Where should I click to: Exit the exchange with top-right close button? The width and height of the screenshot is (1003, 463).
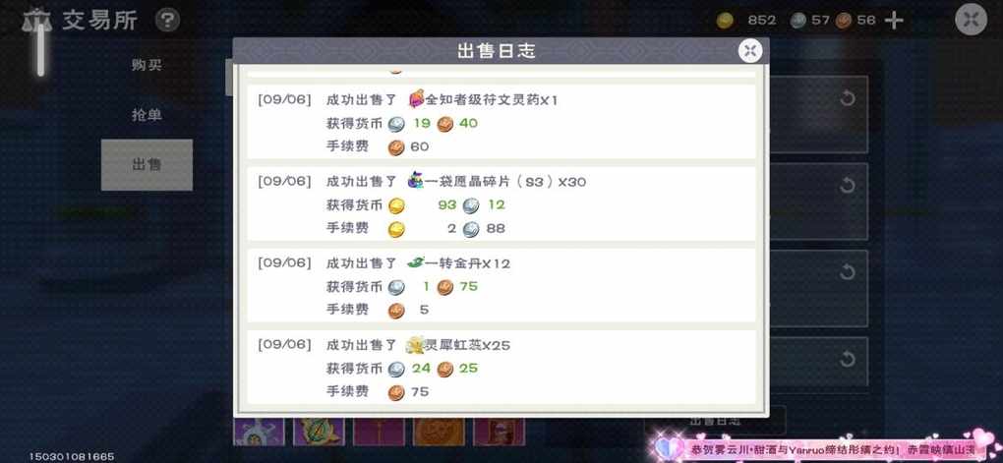(x=971, y=20)
